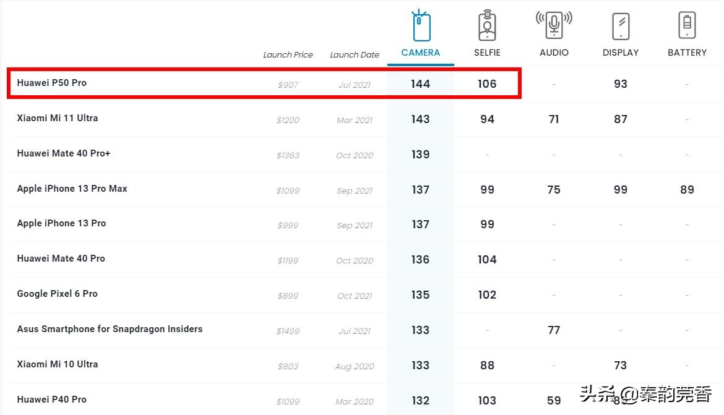
Task: Click Xiaomi Mi 11 Ultra camera score 143
Action: [x=421, y=119]
